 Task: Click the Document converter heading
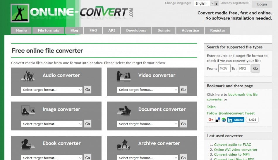pyautogui.click(x=162, y=109)
